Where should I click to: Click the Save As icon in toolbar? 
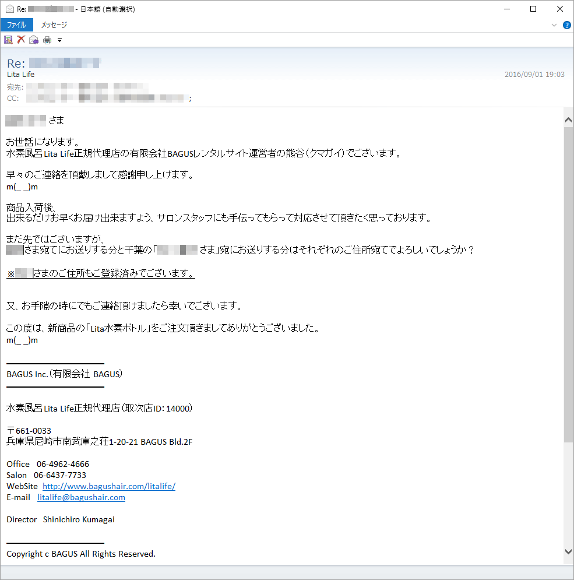8,40
